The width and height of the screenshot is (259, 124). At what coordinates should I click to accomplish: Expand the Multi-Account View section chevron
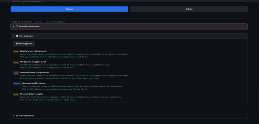tap(13, 116)
